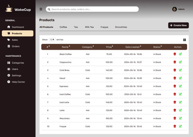The width and height of the screenshot is (193, 137).
Task: Delete the Black Coffee product
Action: point(175,54)
